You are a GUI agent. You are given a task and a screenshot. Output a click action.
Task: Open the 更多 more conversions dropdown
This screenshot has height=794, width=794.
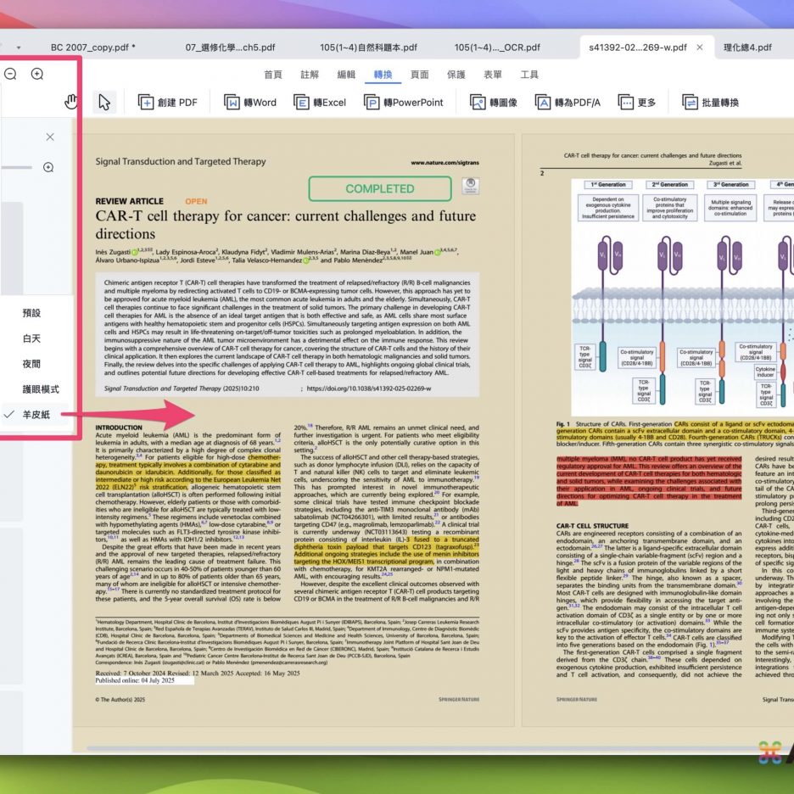pos(637,103)
